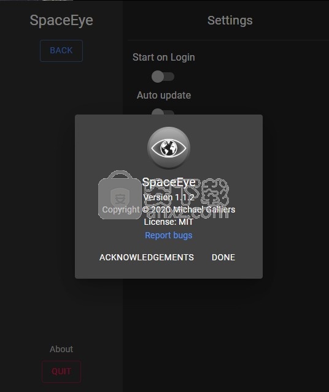This screenshot has height=392, width=329.
Task: Click the Settings heading
Action: (230, 20)
